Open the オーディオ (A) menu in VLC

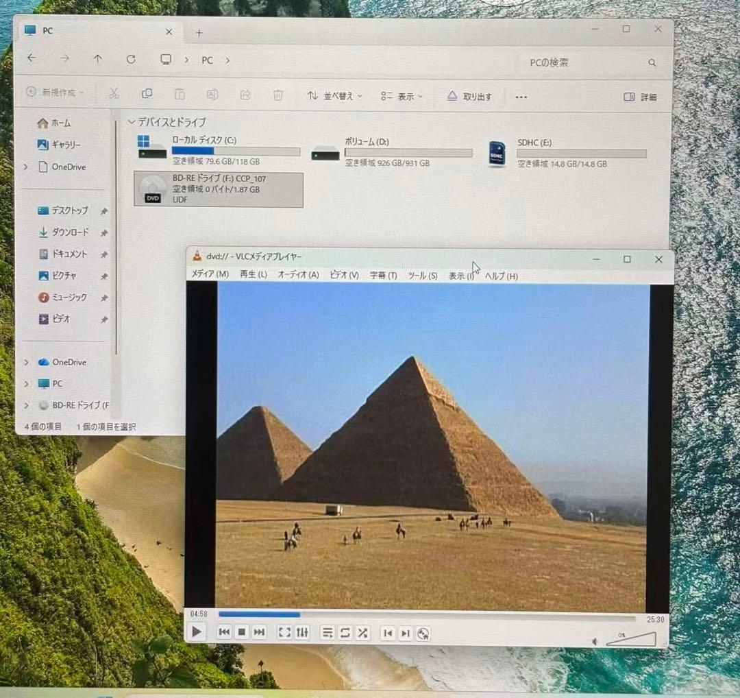tap(298, 274)
